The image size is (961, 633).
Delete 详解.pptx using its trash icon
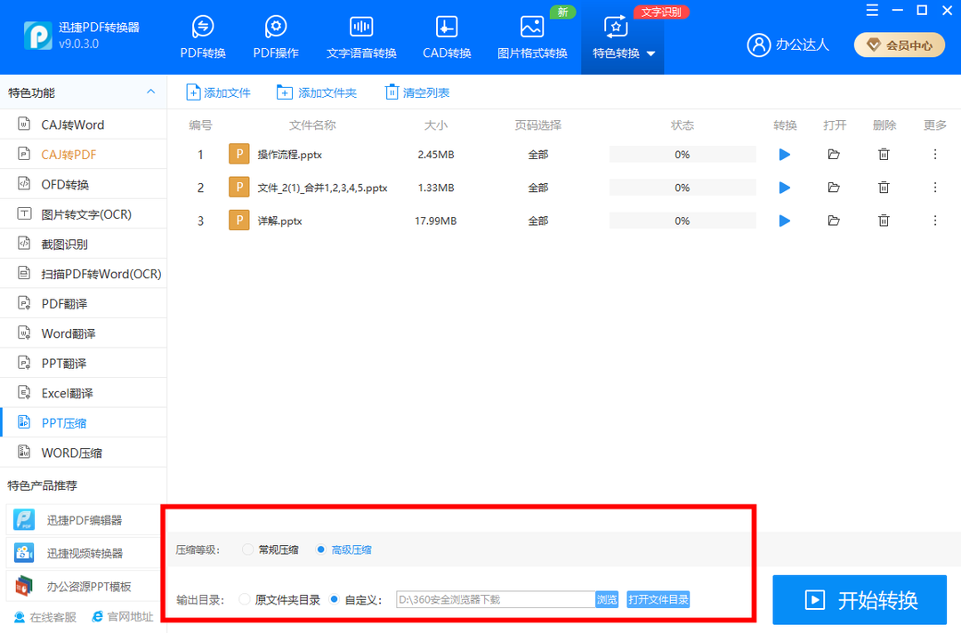884,220
